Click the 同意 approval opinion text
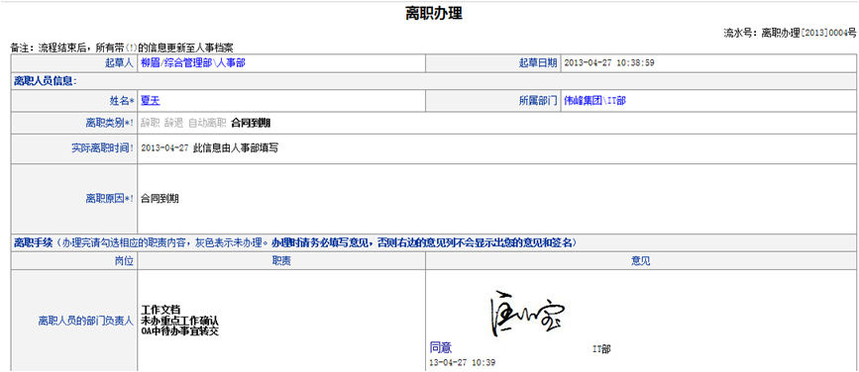 click(x=441, y=347)
